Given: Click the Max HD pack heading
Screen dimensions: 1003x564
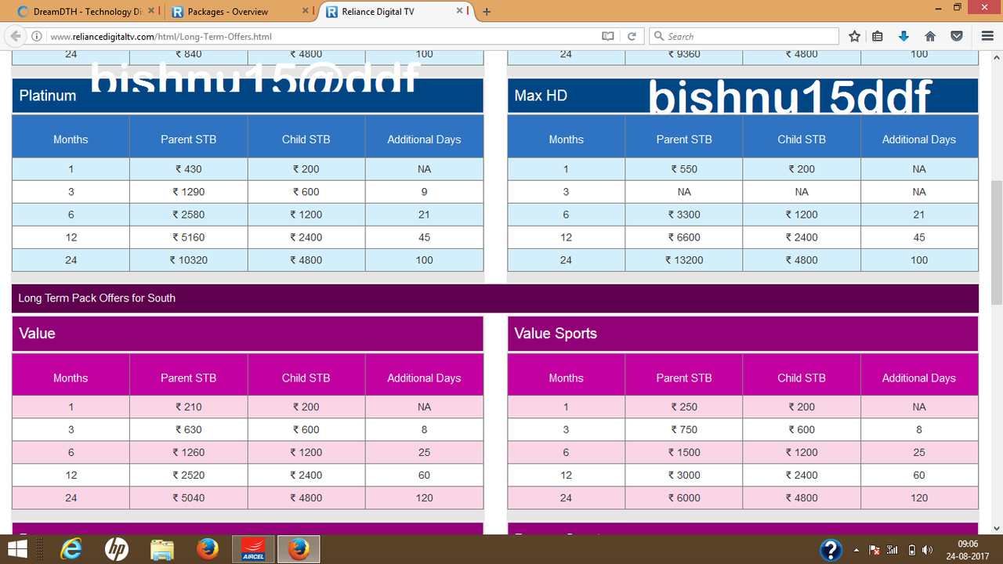Looking at the screenshot, I should [x=541, y=96].
